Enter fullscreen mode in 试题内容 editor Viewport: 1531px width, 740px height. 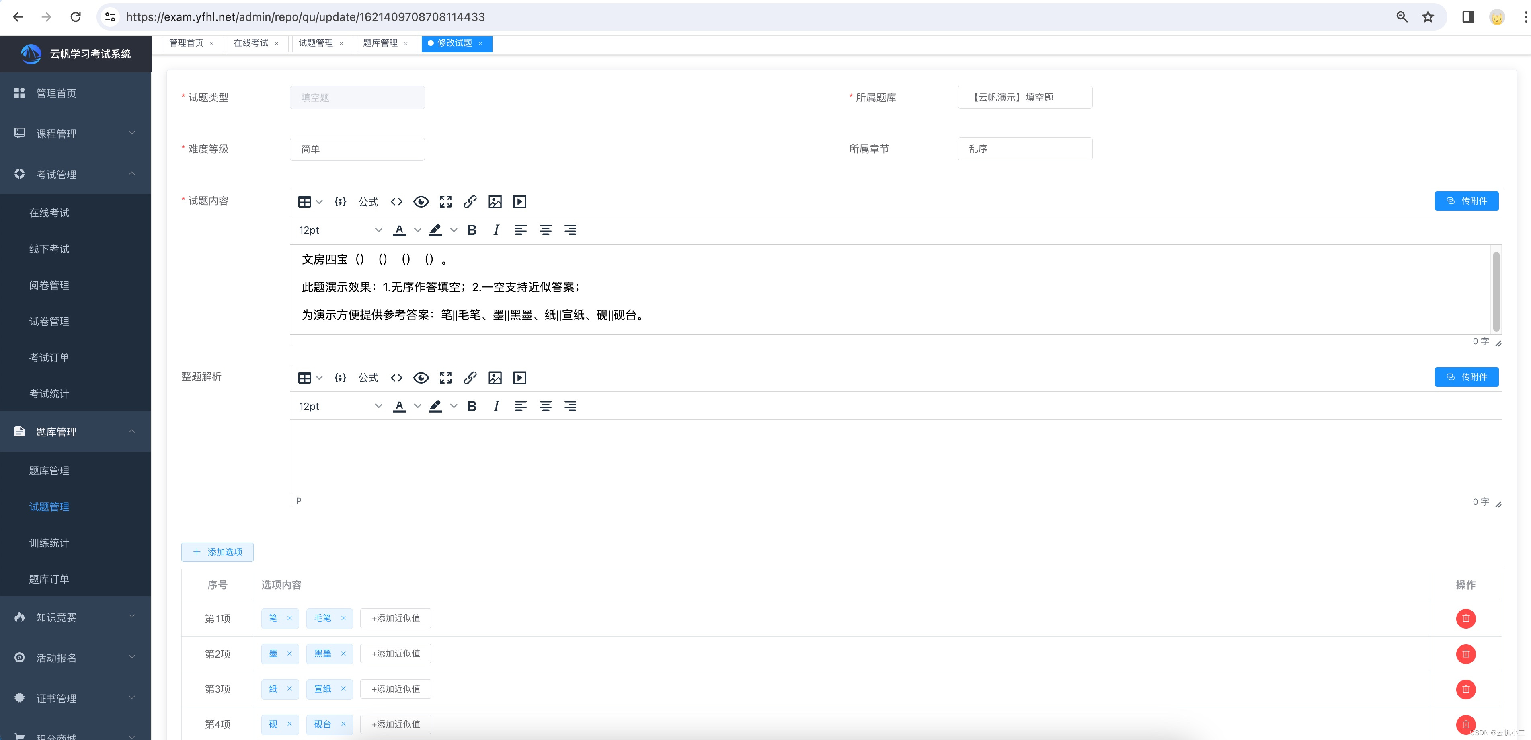pos(445,202)
